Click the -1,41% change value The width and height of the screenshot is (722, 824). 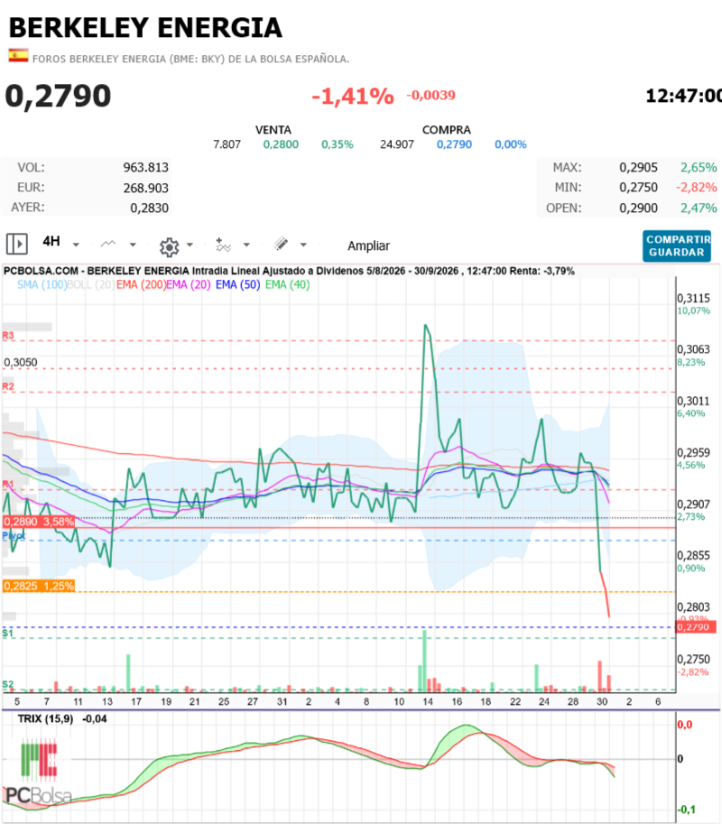353,97
